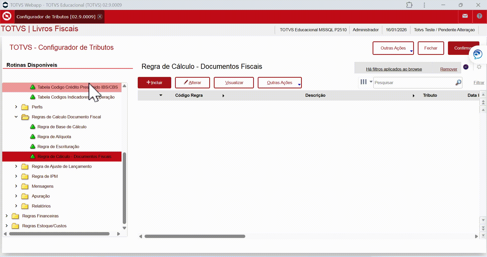Select Regra de Escrituração in the tree
Image resolution: width=487 pixels, height=257 pixels.
pos(58,147)
